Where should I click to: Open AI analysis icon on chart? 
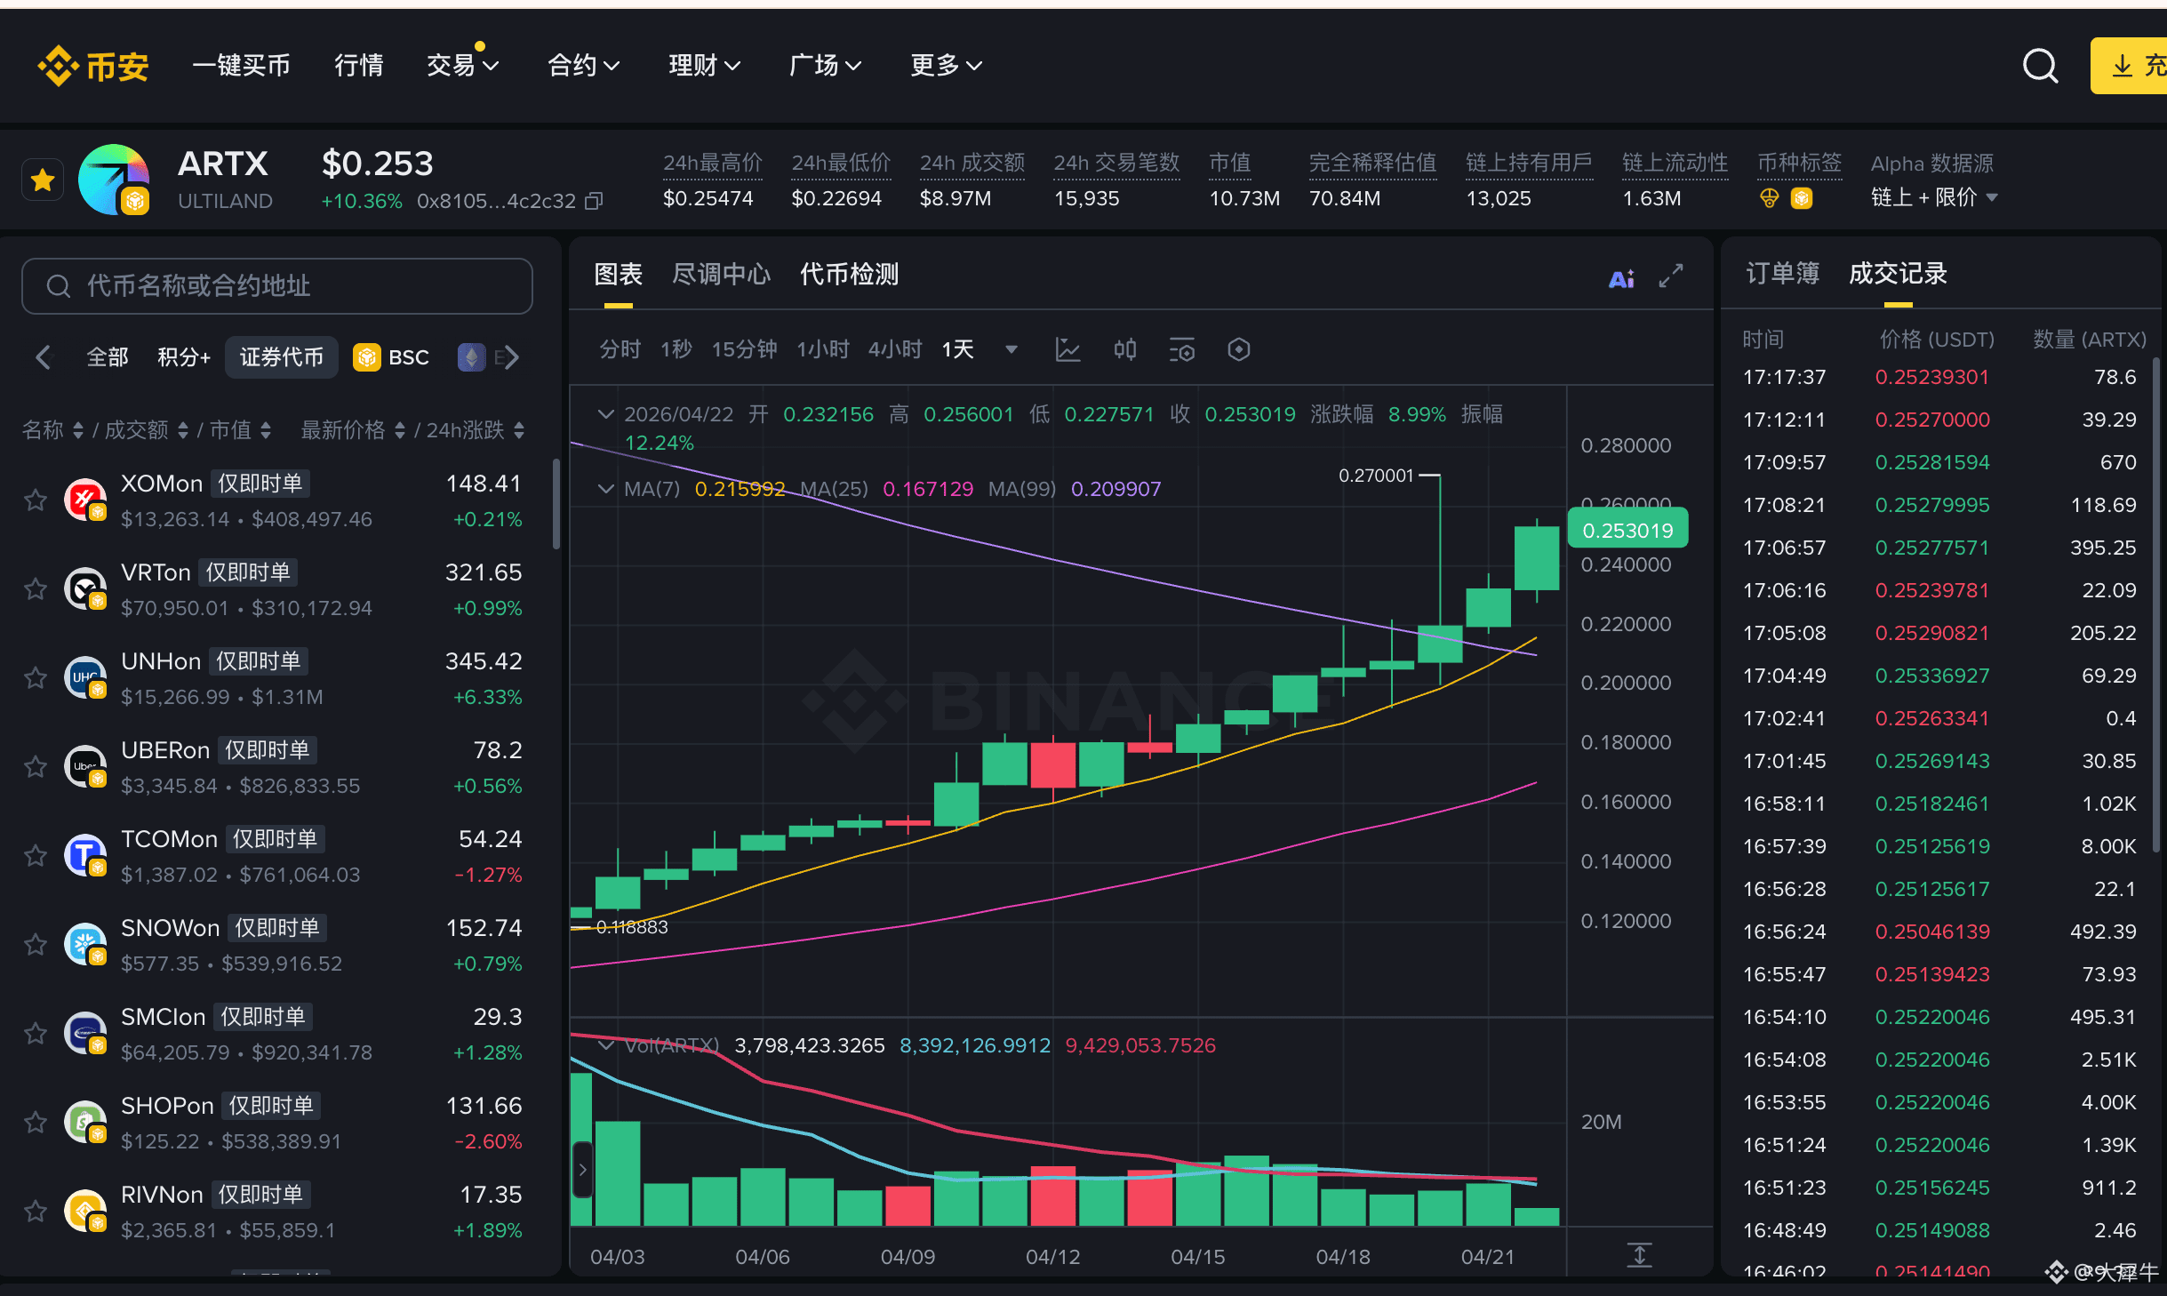[1621, 278]
